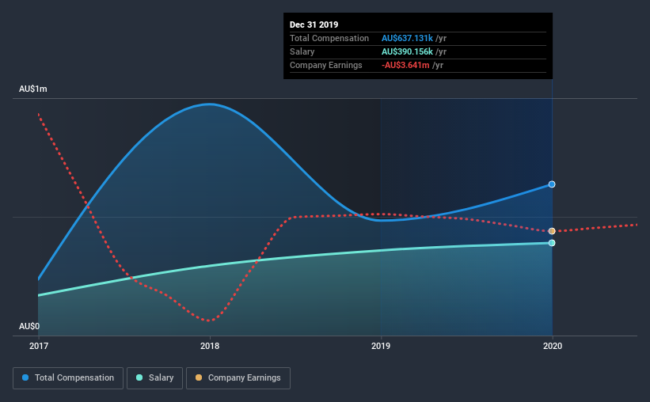Click the Total Compensation label in tooltip
The width and height of the screenshot is (650, 402).
[x=329, y=38]
